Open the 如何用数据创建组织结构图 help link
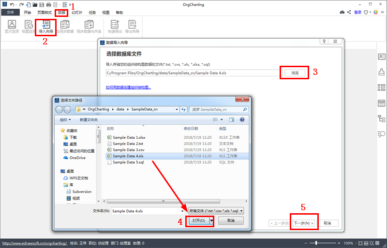 (x=128, y=88)
